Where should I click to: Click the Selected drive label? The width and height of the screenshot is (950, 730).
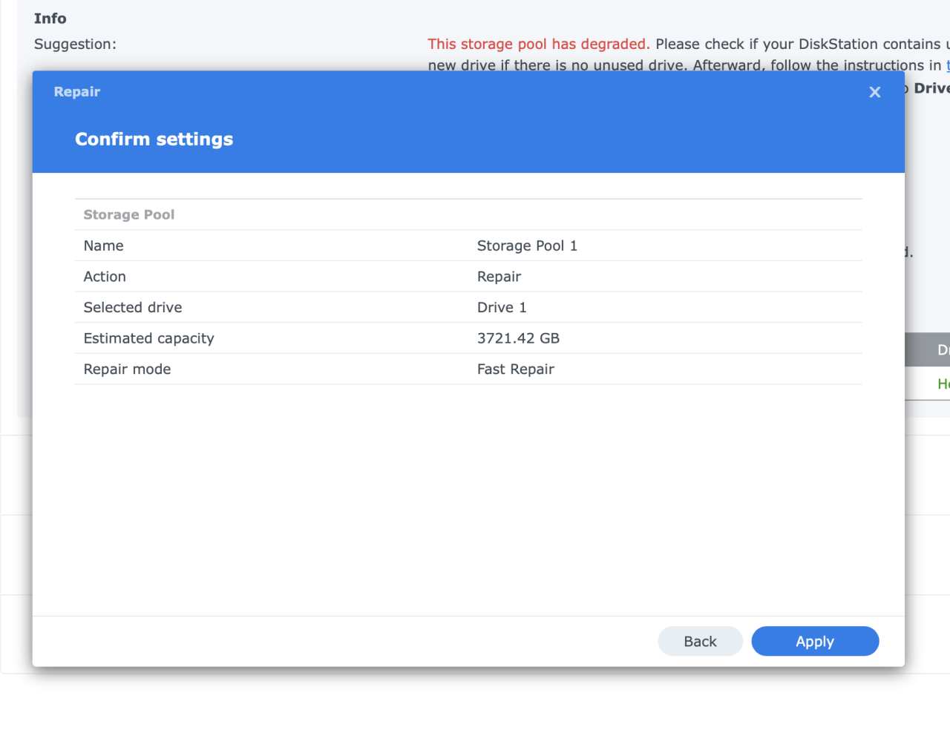(132, 307)
